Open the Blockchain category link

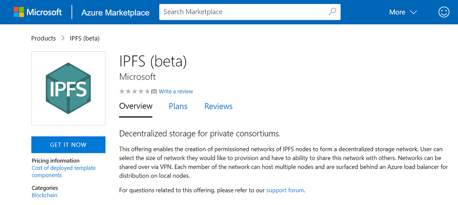coord(44,195)
